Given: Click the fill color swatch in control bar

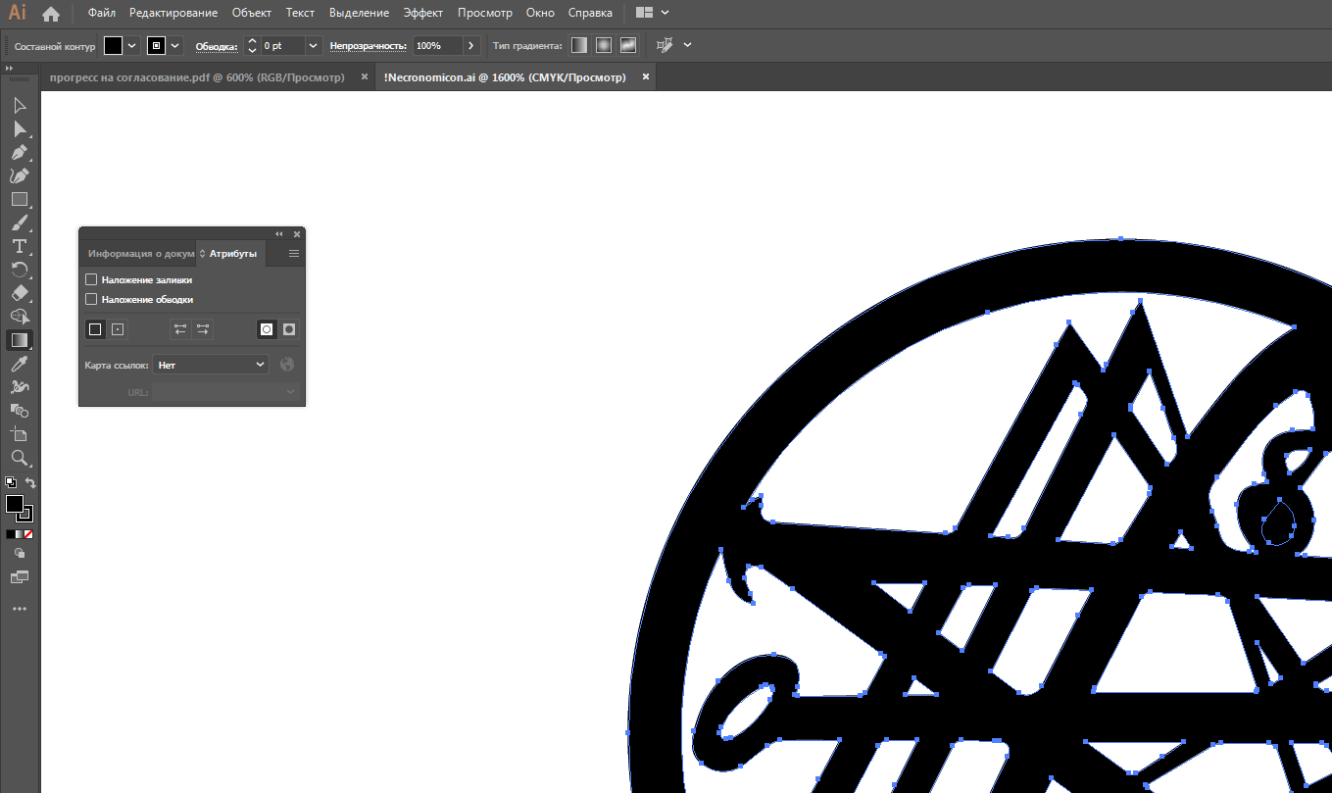Looking at the screenshot, I should tap(114, 45).
